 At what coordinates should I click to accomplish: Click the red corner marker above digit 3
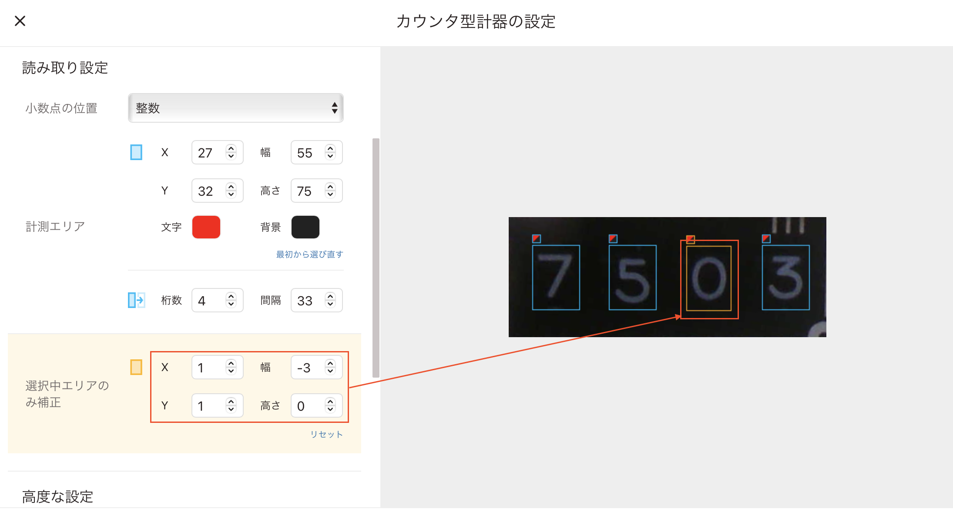click(x=766, y=239)
